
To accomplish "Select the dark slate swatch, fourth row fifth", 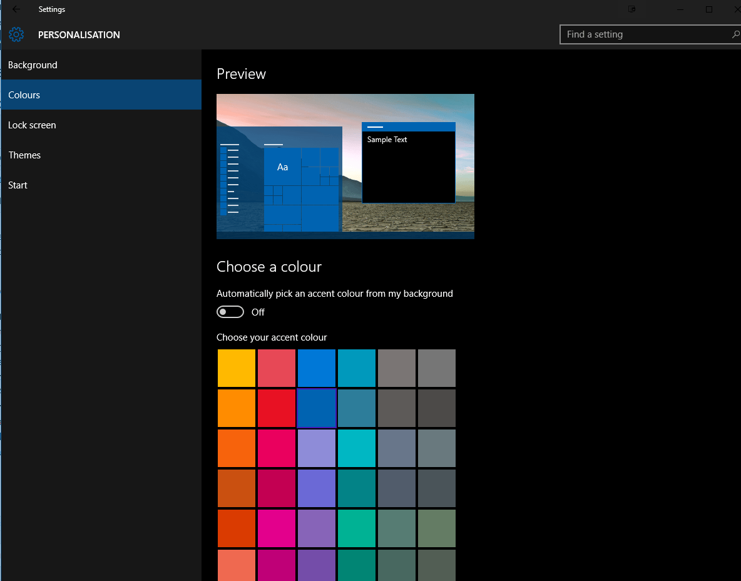I will coord(397,488).
